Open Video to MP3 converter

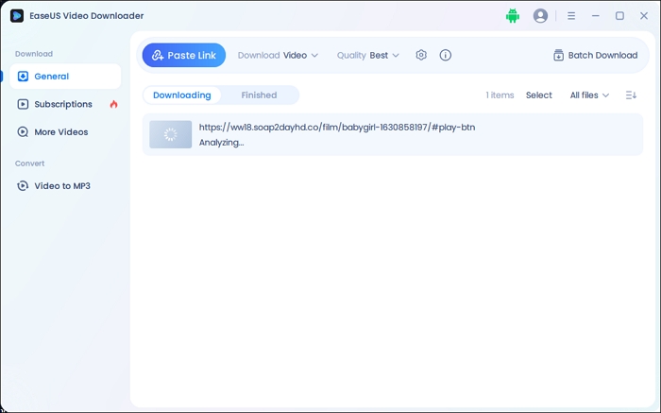61,186
